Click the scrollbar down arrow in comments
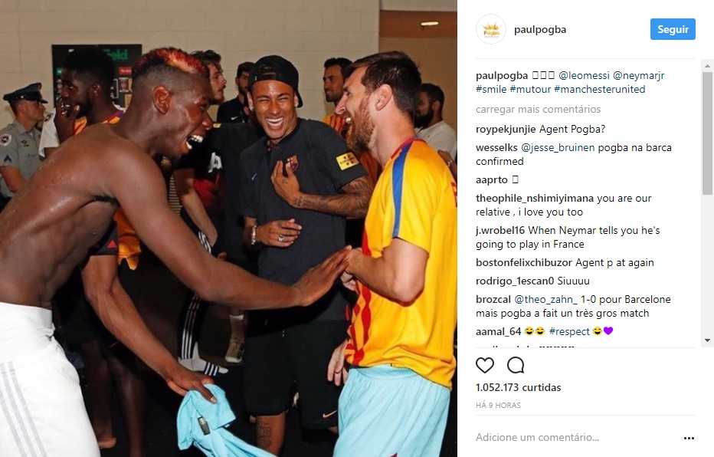The height and width of the screenshot is (457, 714). [706, 340]
